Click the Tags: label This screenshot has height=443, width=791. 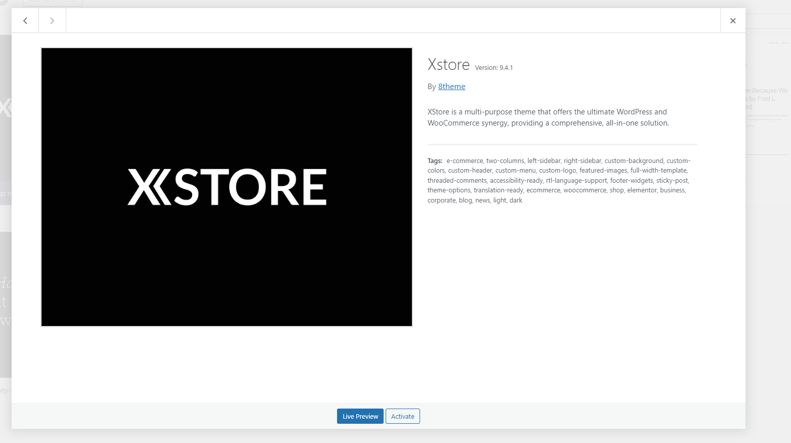point(435,161)
